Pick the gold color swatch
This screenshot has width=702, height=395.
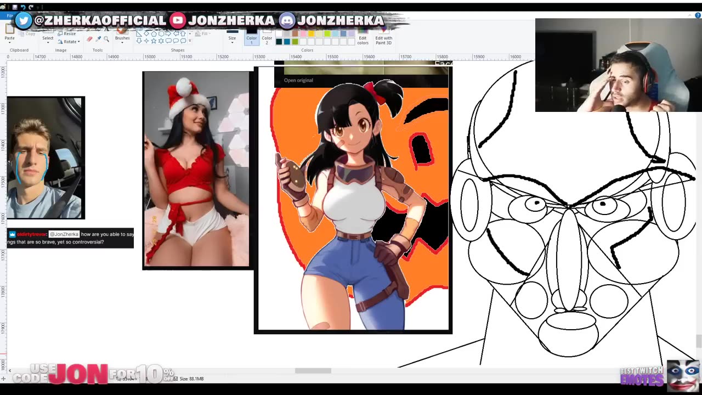311,33
